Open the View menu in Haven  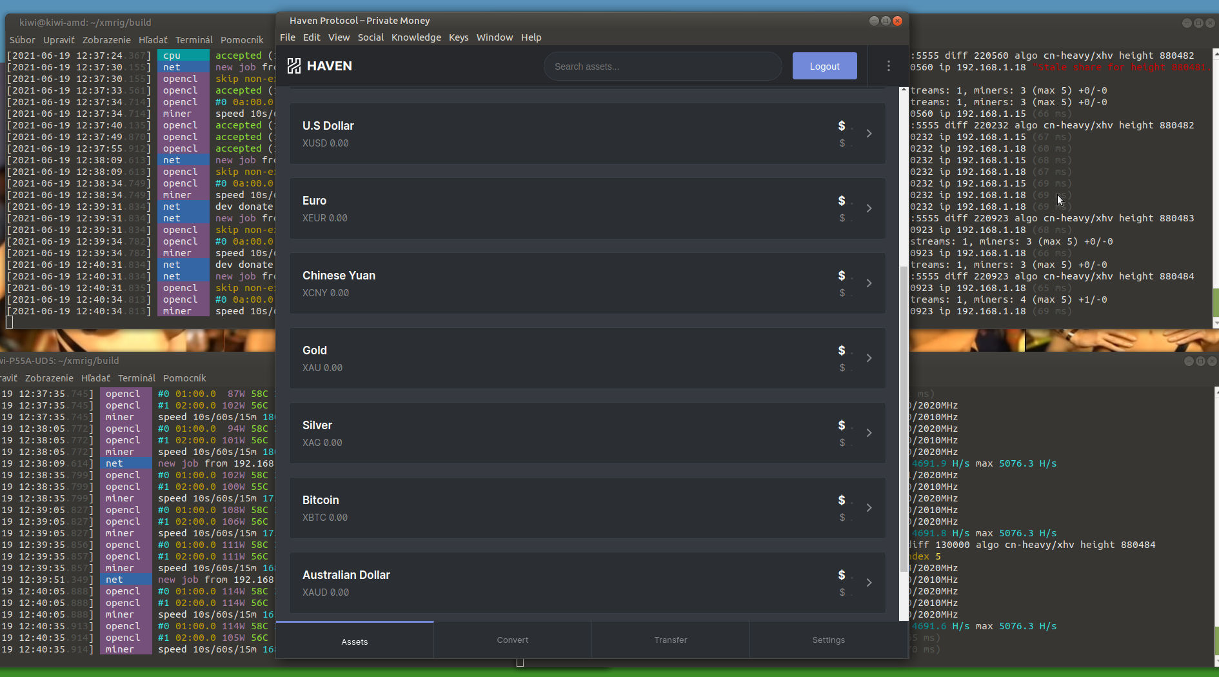point(339,37)
